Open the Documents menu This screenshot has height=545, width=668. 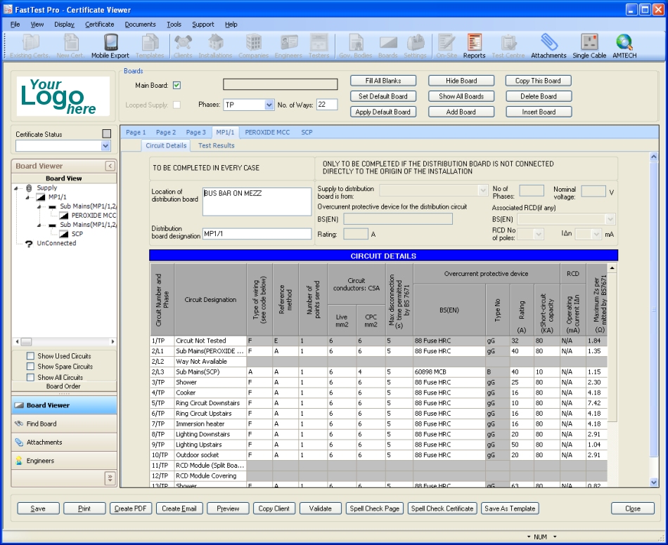(140, 25)
